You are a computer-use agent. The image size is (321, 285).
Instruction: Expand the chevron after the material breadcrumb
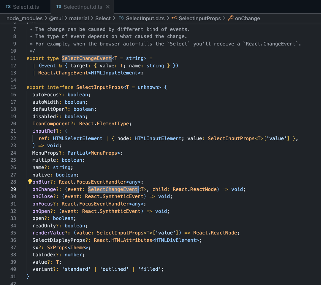click(x=92, y=18)
